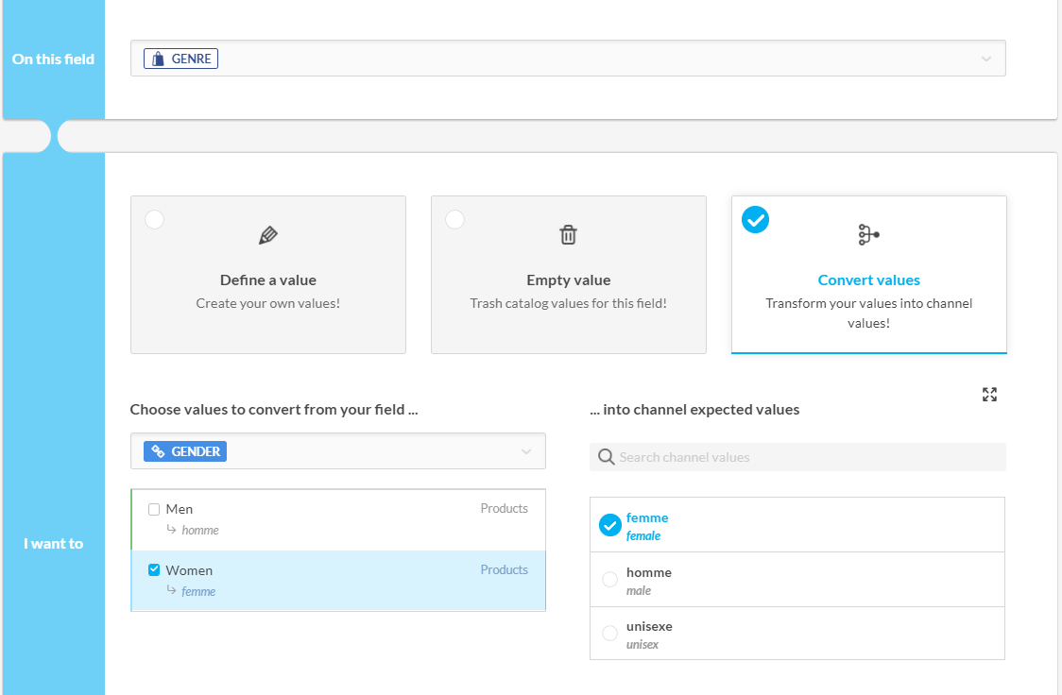Tick the Men checkbox
This screenshot has height=695, width=1062.
click(x=154, y=509)
